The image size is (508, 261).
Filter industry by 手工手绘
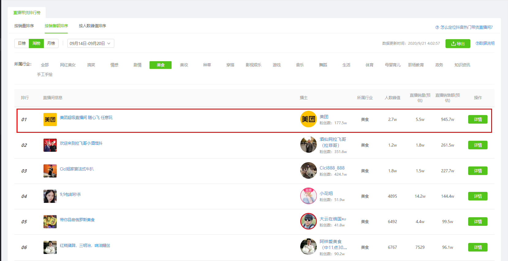[45, 74]
